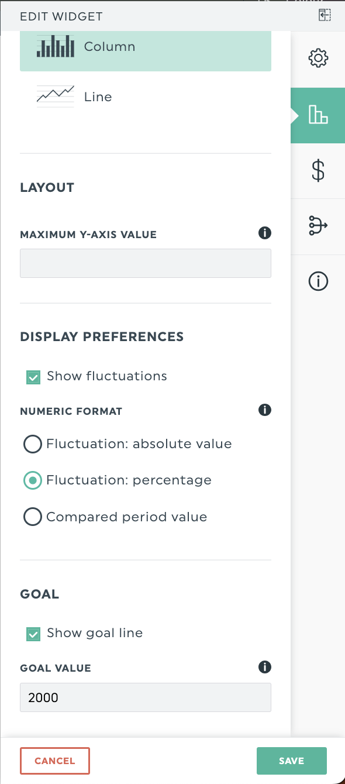Image resolution: width=345 pixels, height=784 pixels.
Task: Collapse the Edit Widget panel icon
Action: click(325, 16)
